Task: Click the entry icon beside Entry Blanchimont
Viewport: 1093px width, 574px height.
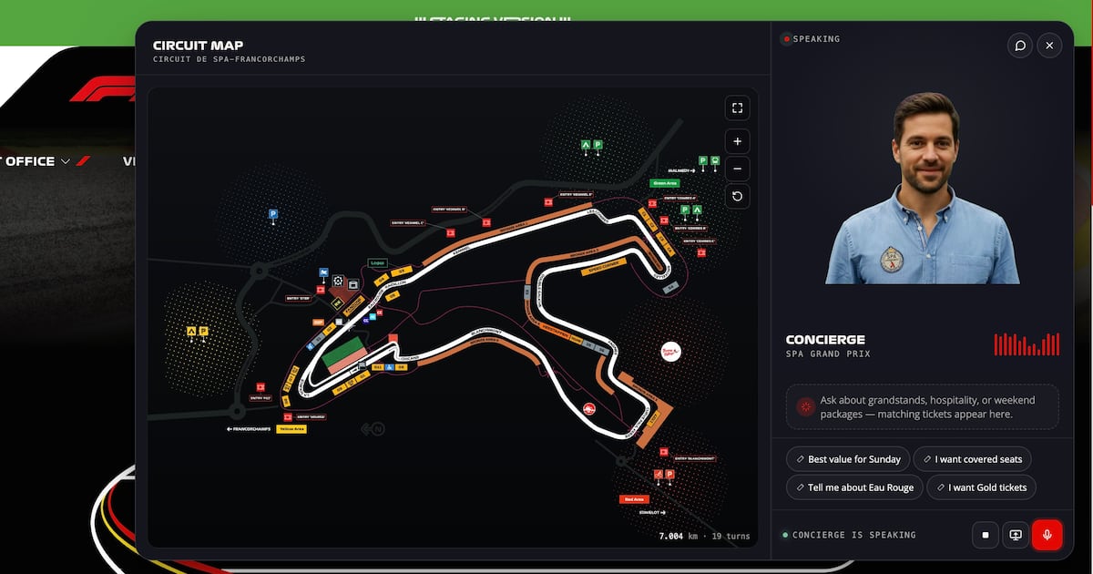Action: 664,450
